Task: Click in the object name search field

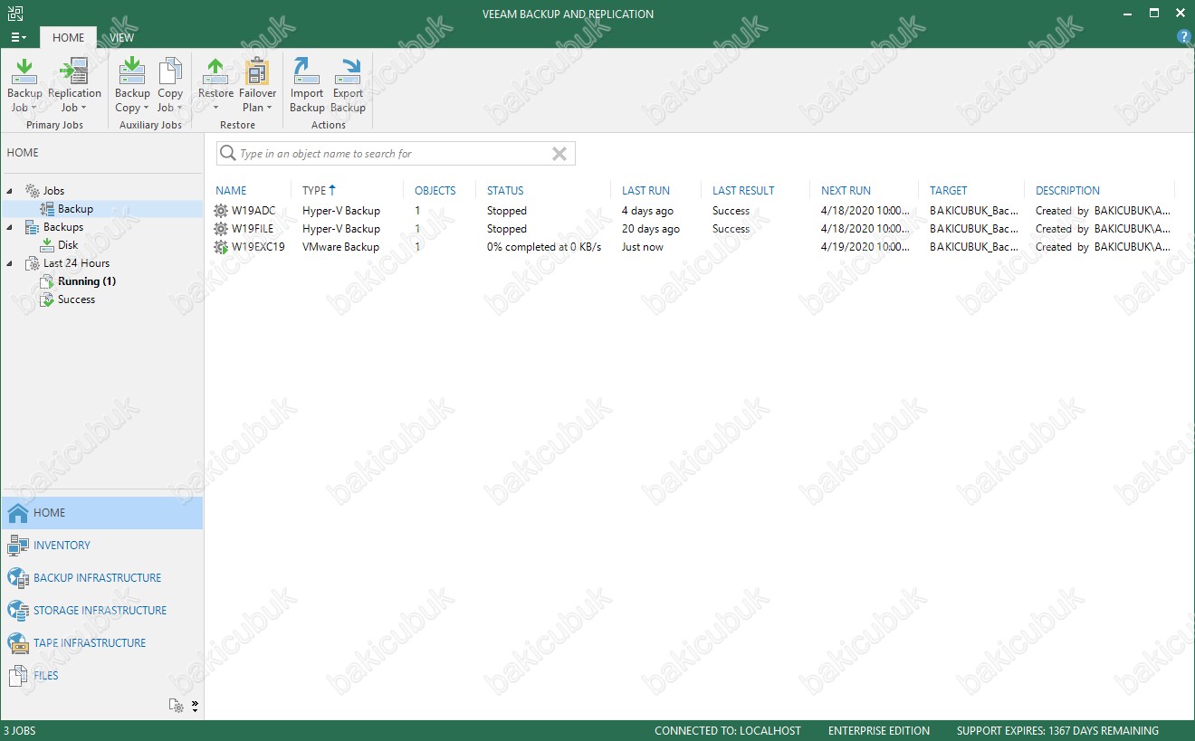Action: (x=396, y=154)
